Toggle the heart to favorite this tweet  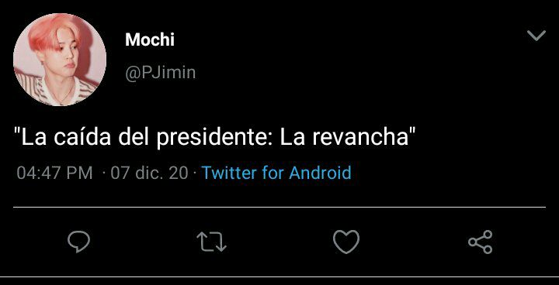(346, 242)
